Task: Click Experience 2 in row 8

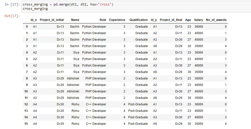Action: [124, 78]
